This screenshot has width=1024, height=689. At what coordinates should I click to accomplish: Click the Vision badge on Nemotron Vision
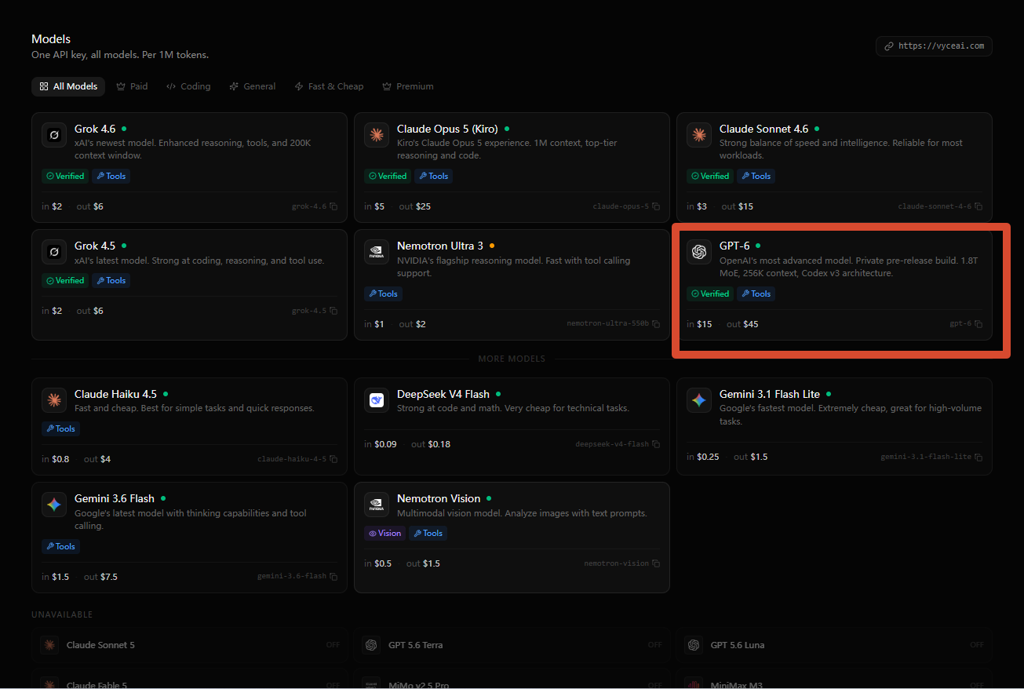coord(384,533)
